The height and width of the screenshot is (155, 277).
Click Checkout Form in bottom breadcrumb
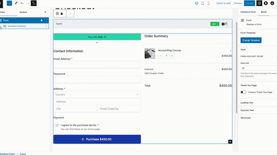[7, 154]
